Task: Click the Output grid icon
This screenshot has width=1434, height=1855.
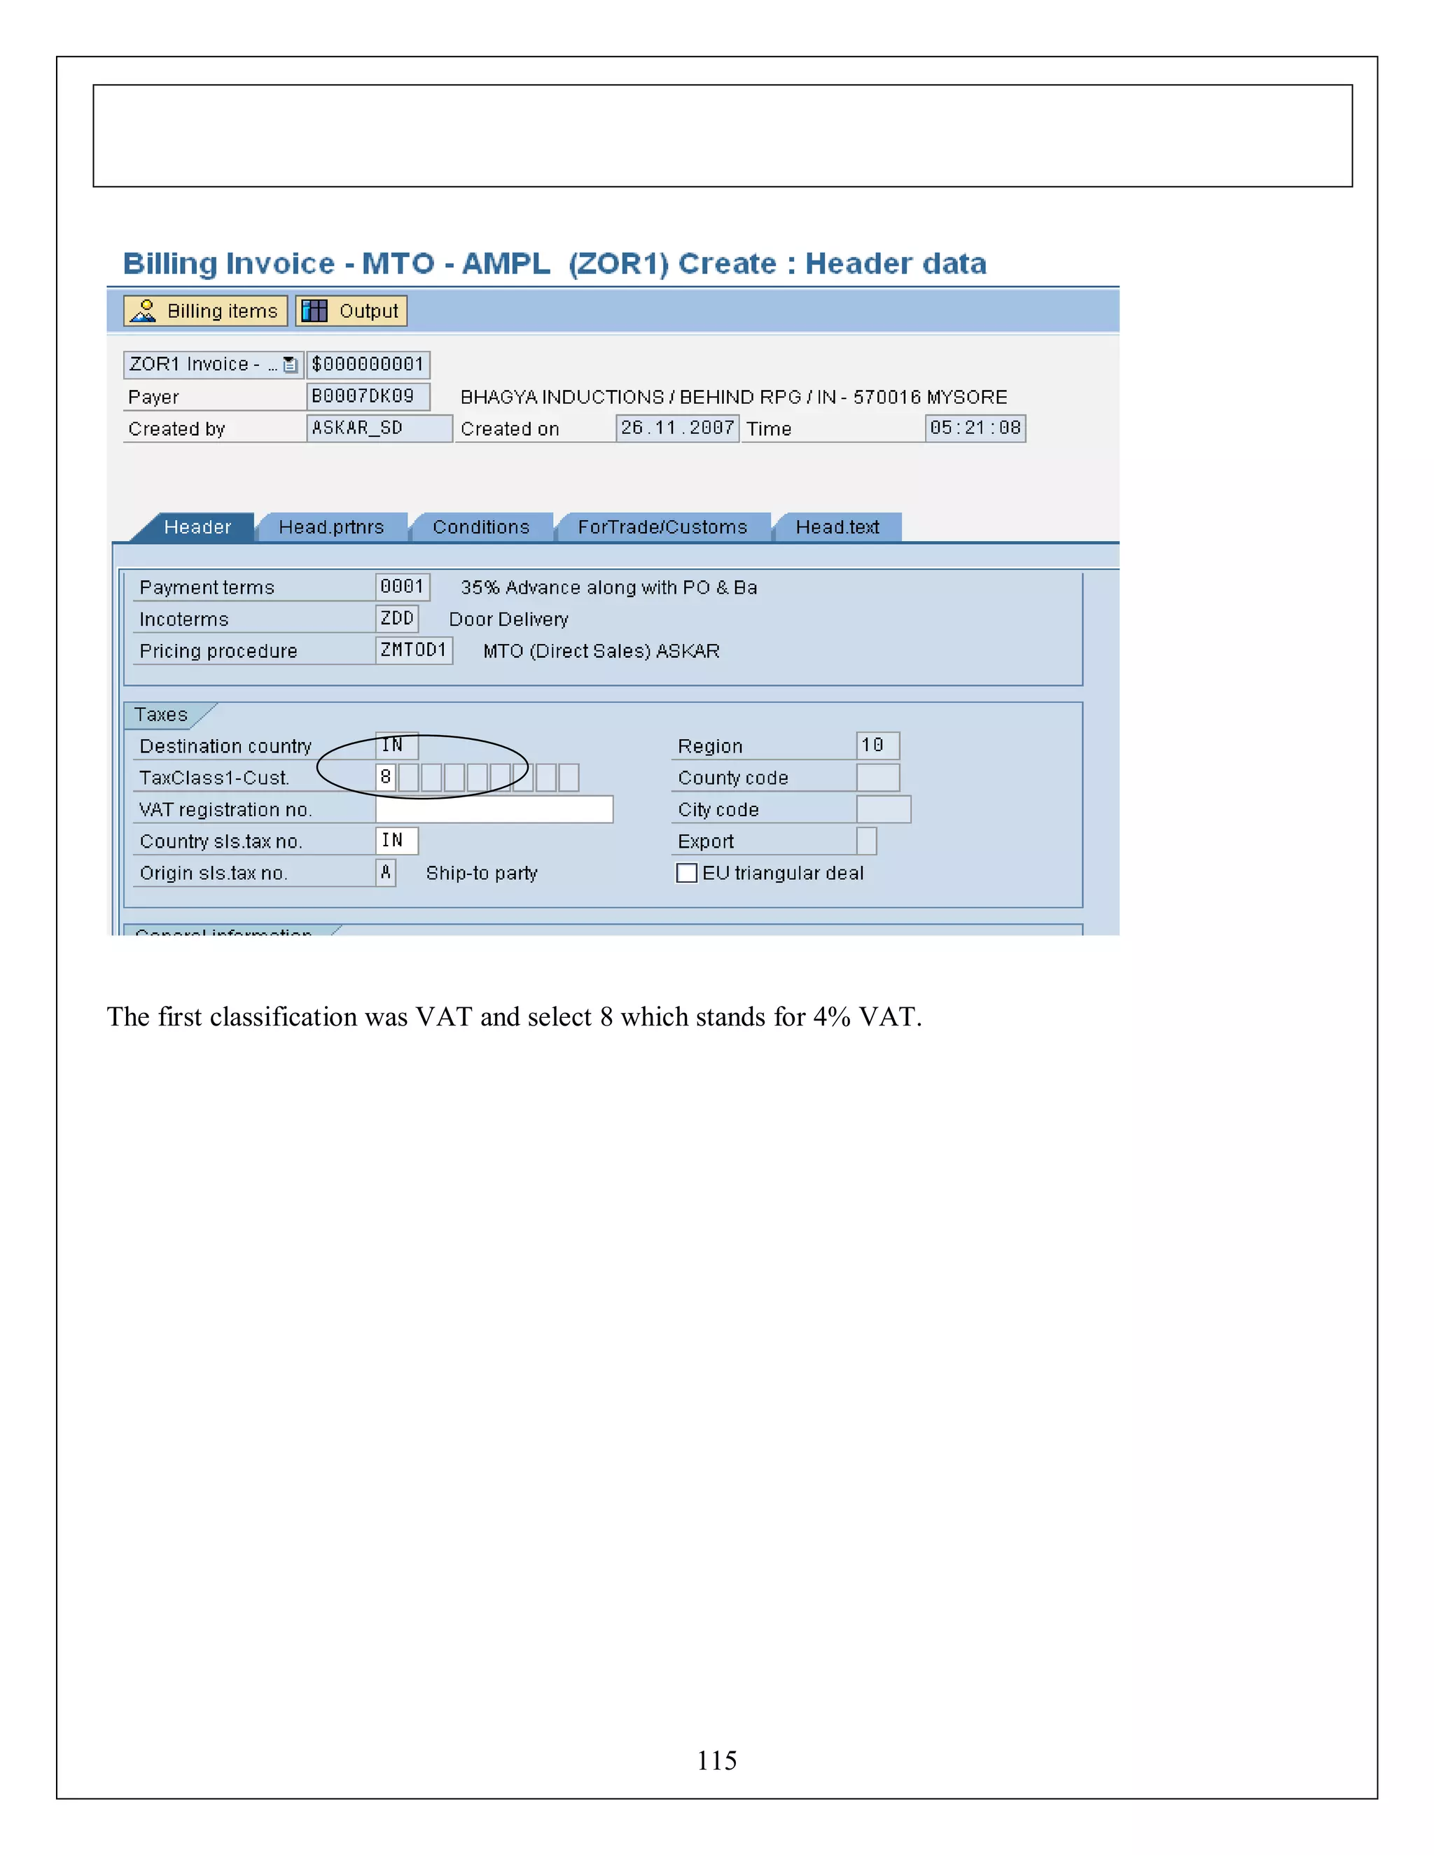Action: click(x=314, y=311)
